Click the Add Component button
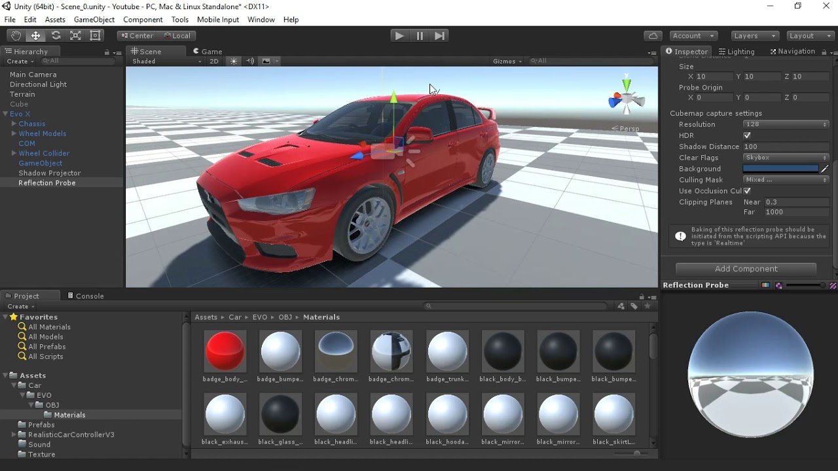The image size is (838, 471). (746, 269)
